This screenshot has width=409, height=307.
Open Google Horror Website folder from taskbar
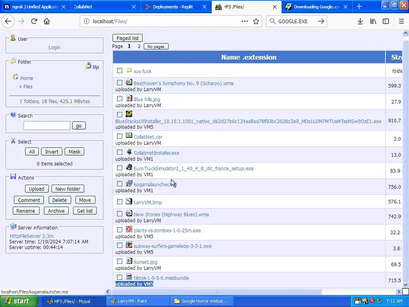click(x=202, y=301)
